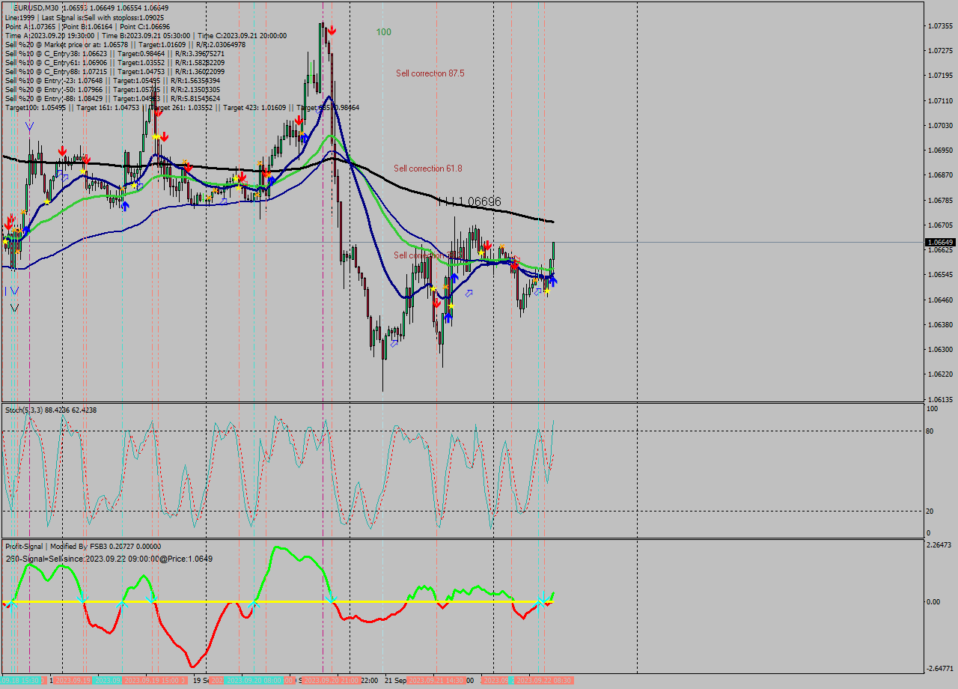Click the 1.06950 price scale value
Screen dimensions: 958x689
[939, 150]
